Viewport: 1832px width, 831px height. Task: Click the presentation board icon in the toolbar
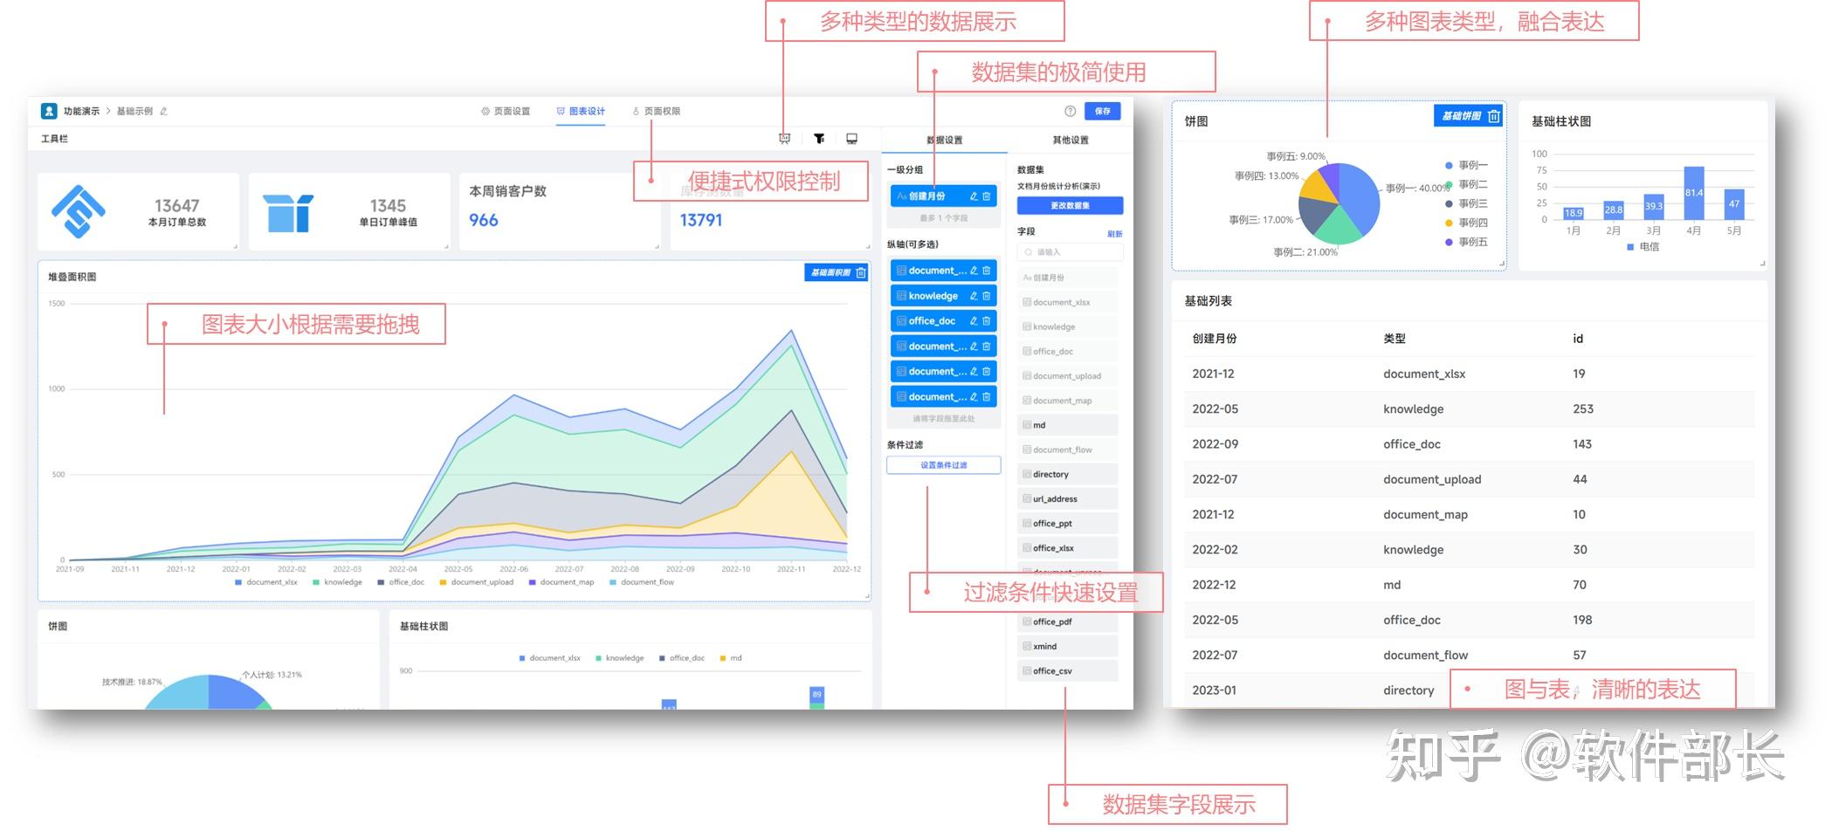pos(784,138)
